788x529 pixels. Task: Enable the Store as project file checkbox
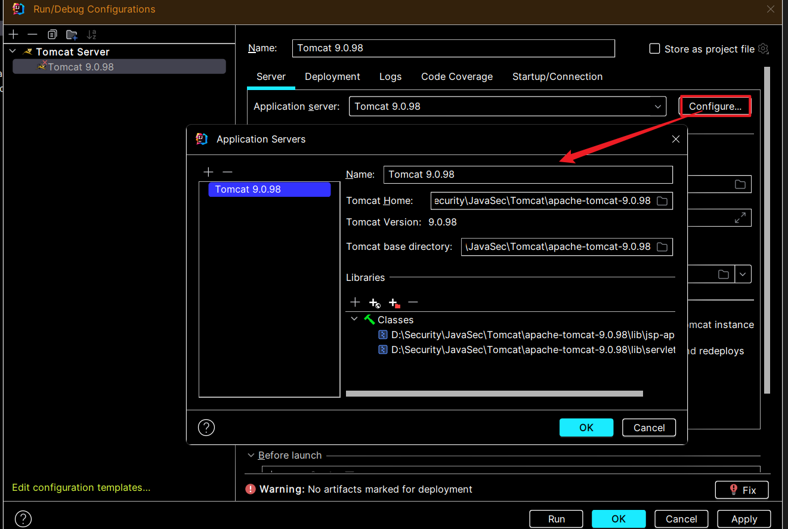point(654,49)
